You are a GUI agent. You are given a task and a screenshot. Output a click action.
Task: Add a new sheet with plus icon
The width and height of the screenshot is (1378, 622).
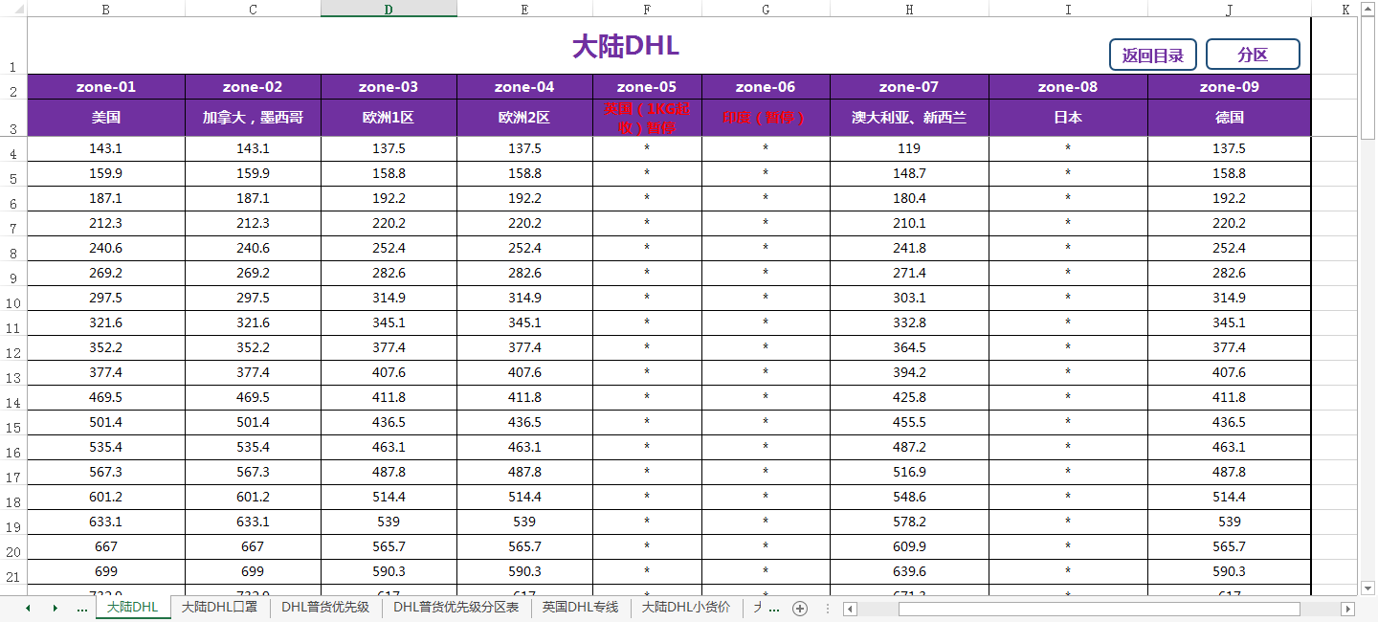coord(800,609)
